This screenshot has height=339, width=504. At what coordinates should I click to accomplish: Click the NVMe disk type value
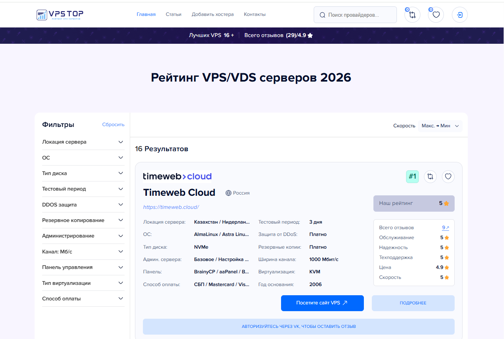[201, 247]
